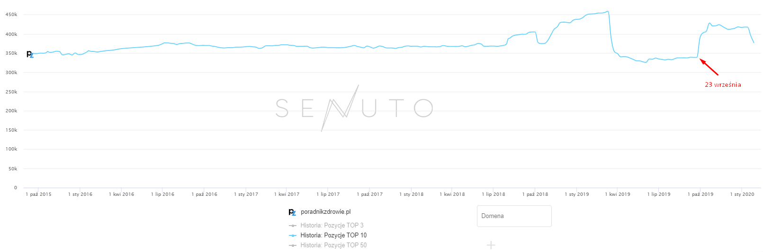Screen dimensions: 763x252
Task: Click the '23 września' annotation label
Action: click(x=723, y=85)
